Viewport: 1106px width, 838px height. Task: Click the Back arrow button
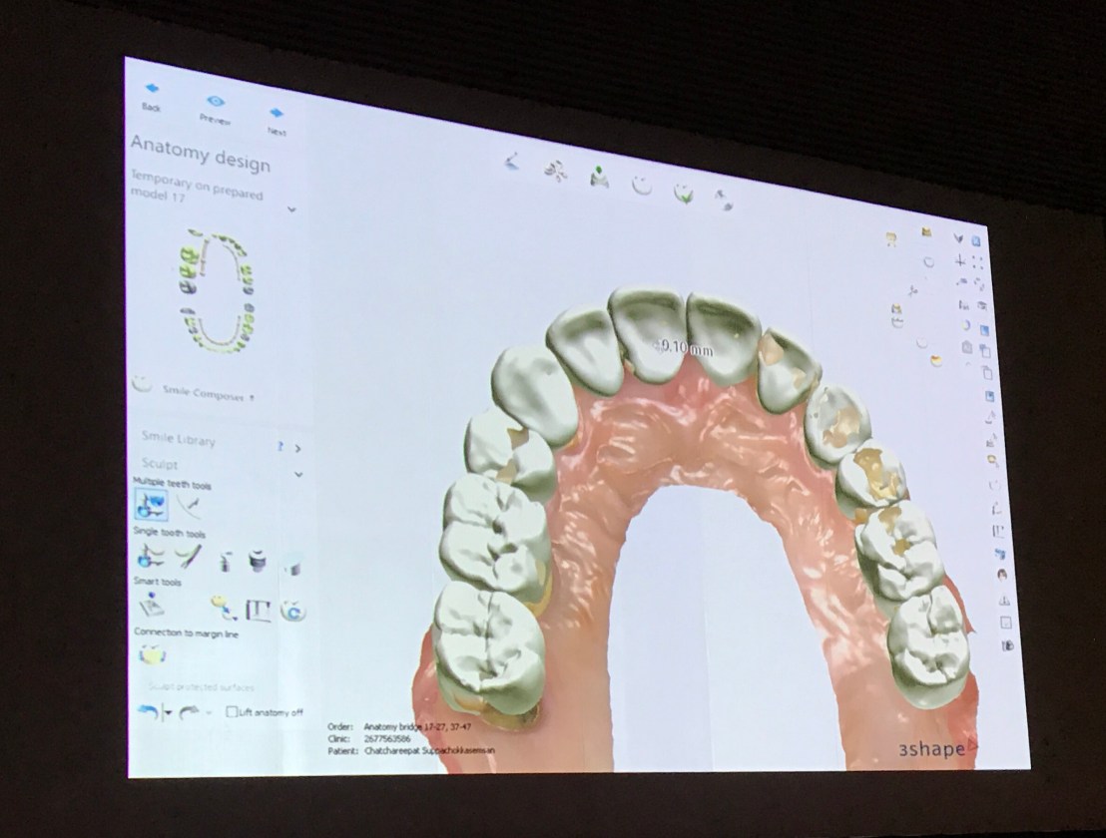(153, 90)
